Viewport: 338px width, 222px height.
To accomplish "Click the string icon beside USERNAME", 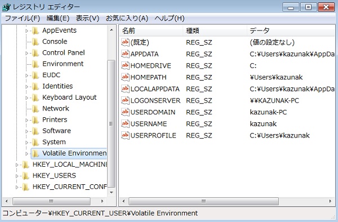I will click(x=125, y=124).
